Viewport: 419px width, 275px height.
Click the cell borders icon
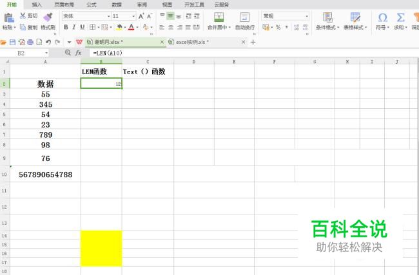pyautogui.click(x=92, y=27)
